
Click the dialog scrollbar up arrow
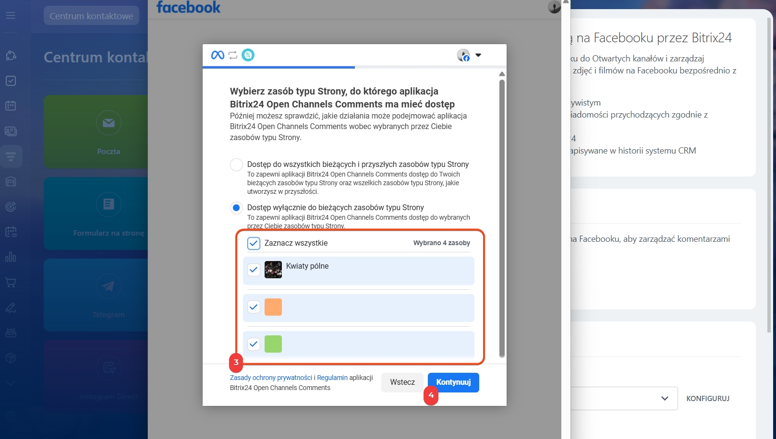[x=502, y=74]
